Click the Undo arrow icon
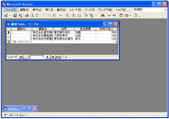 pos(61,15)
